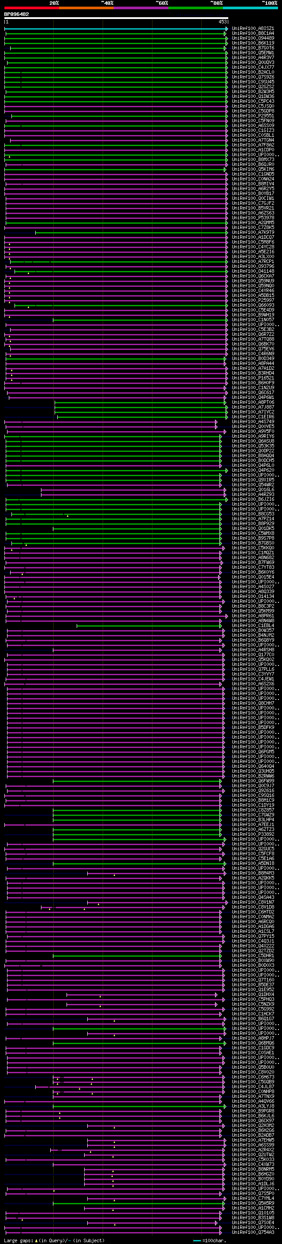Click UniRef100_B8MX73 label

(x=252, y=159)
